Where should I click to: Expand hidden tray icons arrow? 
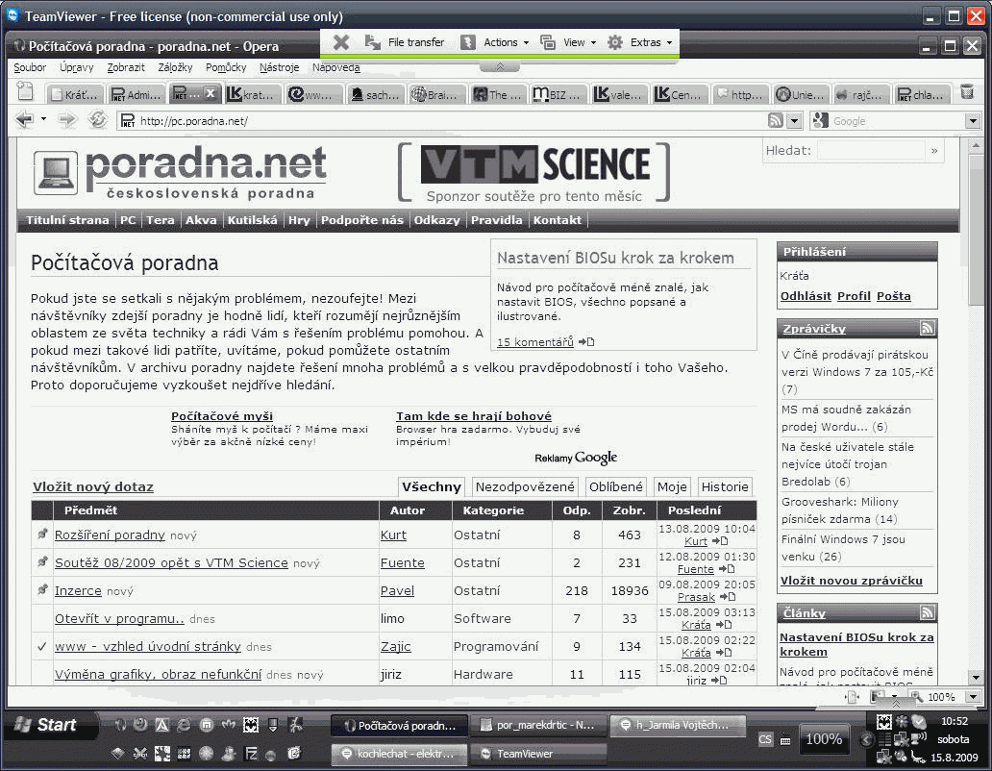click(867, 739)
